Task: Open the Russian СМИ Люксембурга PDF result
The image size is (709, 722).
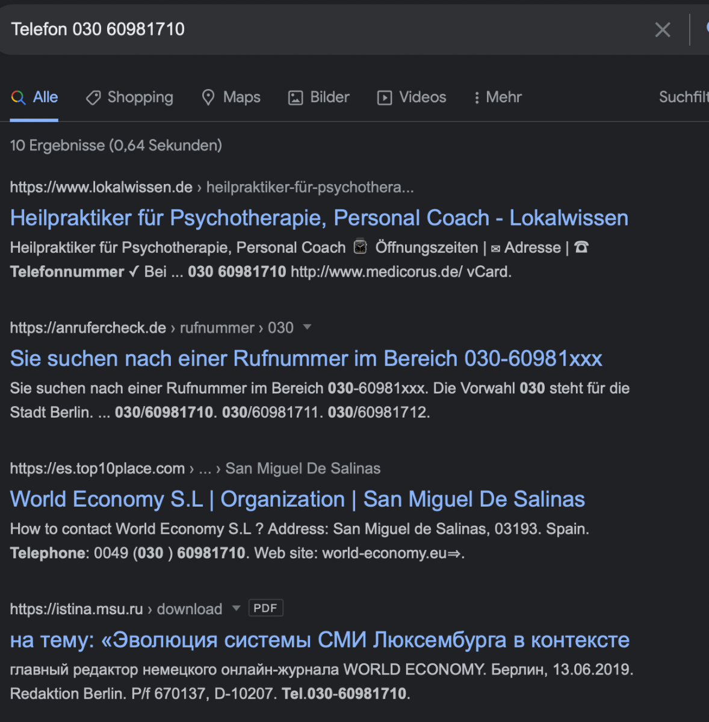Action: (320, 640)
